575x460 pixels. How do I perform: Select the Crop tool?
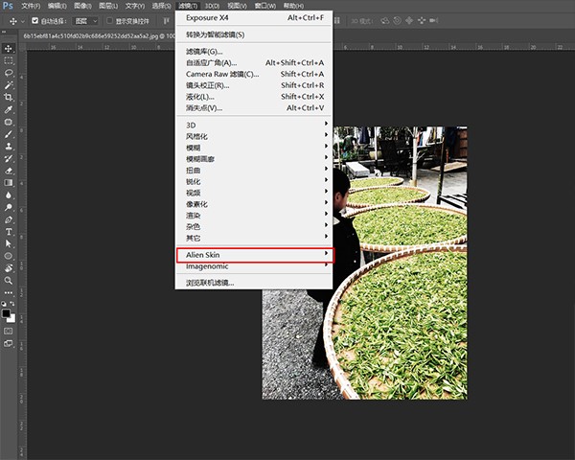click(x=9, y=97)
